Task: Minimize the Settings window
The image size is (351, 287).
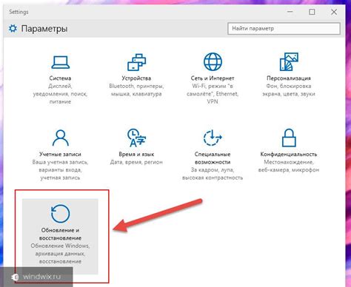Action: (x=290, y=12)
